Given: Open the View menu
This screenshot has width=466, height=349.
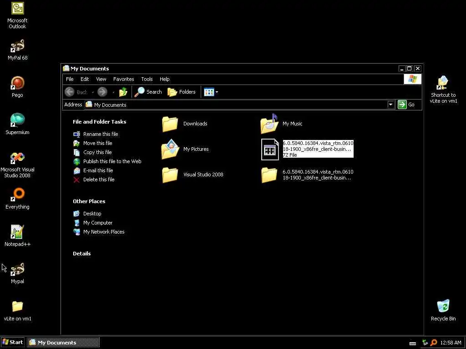Looking at the screenshot, I should [x=101, y=79].
